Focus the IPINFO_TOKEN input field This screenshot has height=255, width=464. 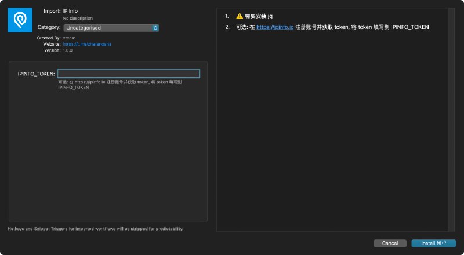click(x=128, y=74)
